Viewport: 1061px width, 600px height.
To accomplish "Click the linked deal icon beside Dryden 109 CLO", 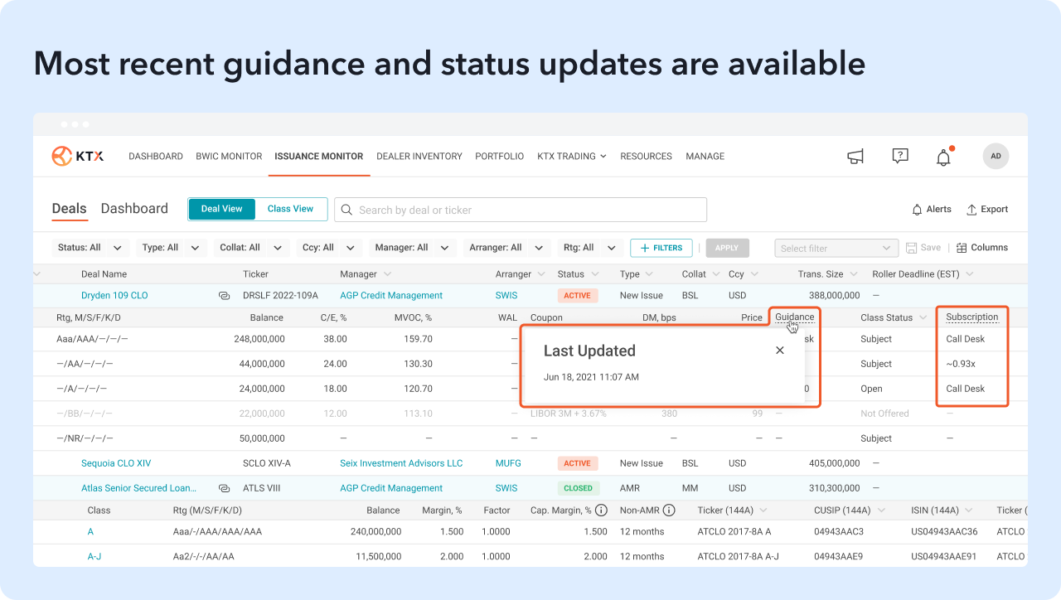I will click(224, 296).
